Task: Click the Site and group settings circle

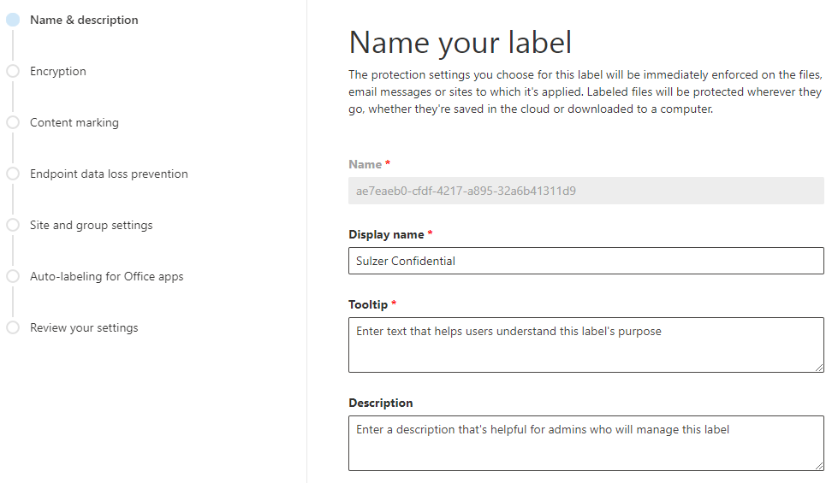Action: [x=13, y=225]
